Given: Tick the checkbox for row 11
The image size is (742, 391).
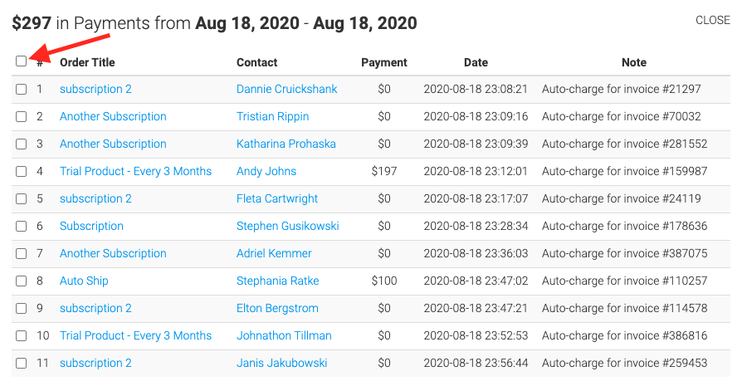Looking at the screenshot, I should tap(21, 363).
